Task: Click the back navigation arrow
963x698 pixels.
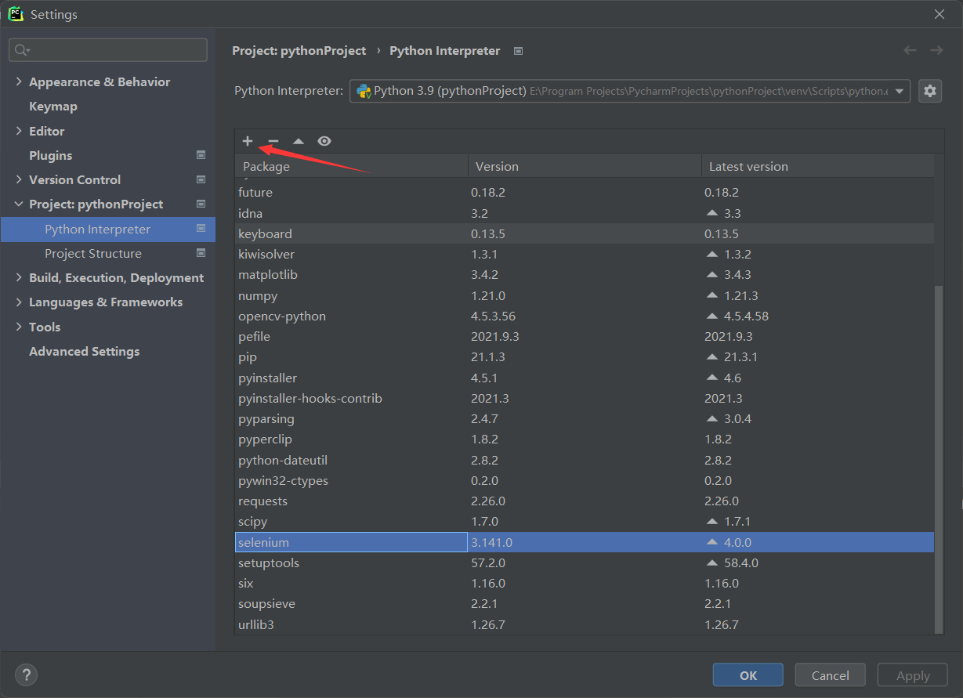Action: [x=910, y=50]
